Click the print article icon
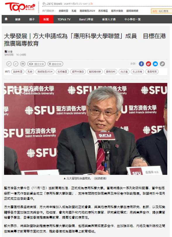The width and height of the screenshot is (172, 237). pos(23,64)
